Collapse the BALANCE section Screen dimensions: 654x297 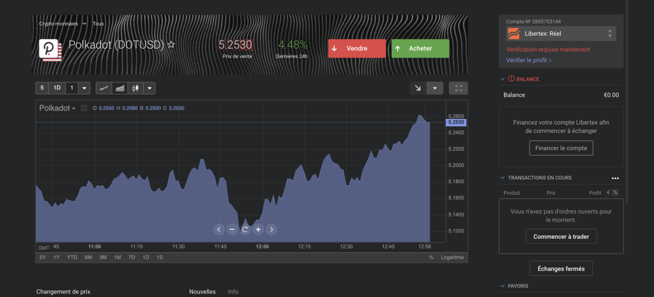(x=502, y=79)
